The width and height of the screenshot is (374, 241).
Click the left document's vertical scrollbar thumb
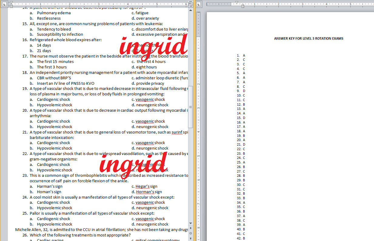tap(190, 107)
